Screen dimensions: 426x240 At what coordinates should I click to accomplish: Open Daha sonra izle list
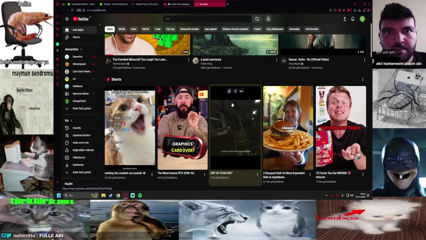point(80,143)
